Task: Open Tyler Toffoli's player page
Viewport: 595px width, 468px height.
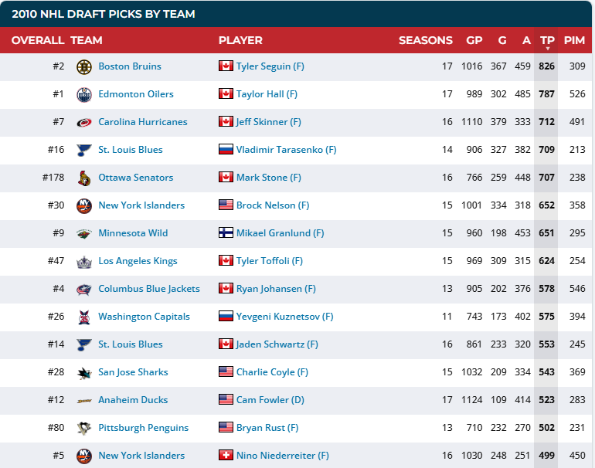Action: [270, 261]
